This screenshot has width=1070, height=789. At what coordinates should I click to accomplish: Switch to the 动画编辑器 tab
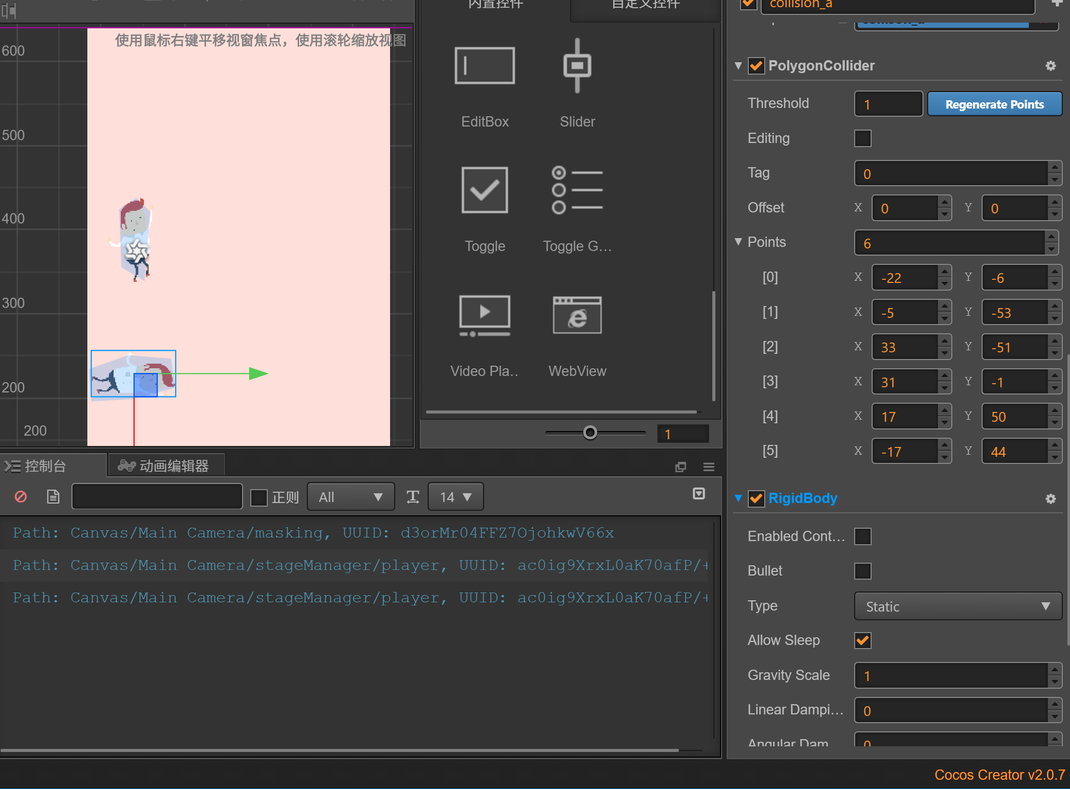pyautogui.click(x=165, y=466)
